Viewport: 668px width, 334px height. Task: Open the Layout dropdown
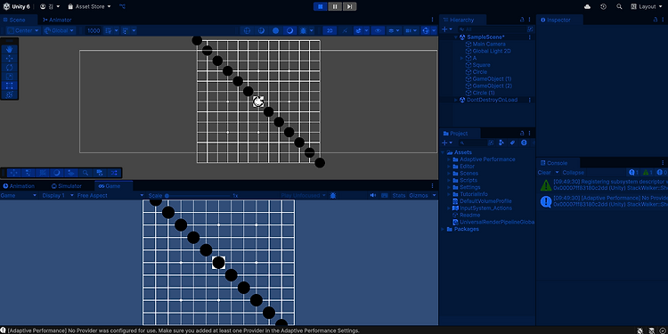(x=647, y=6)
